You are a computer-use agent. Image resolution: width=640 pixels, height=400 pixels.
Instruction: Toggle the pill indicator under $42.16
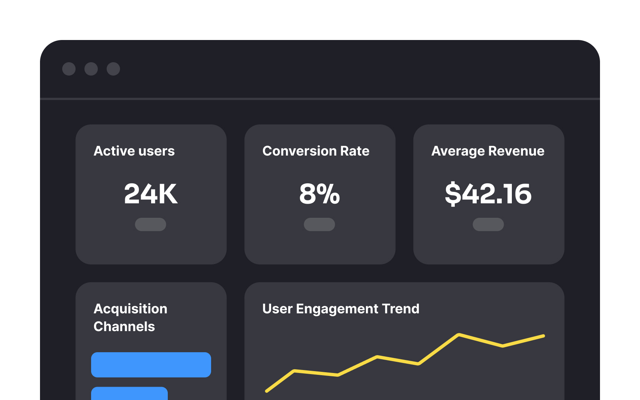click(489, 224)
